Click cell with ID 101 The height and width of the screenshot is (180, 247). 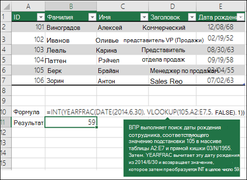coord(28,27)
